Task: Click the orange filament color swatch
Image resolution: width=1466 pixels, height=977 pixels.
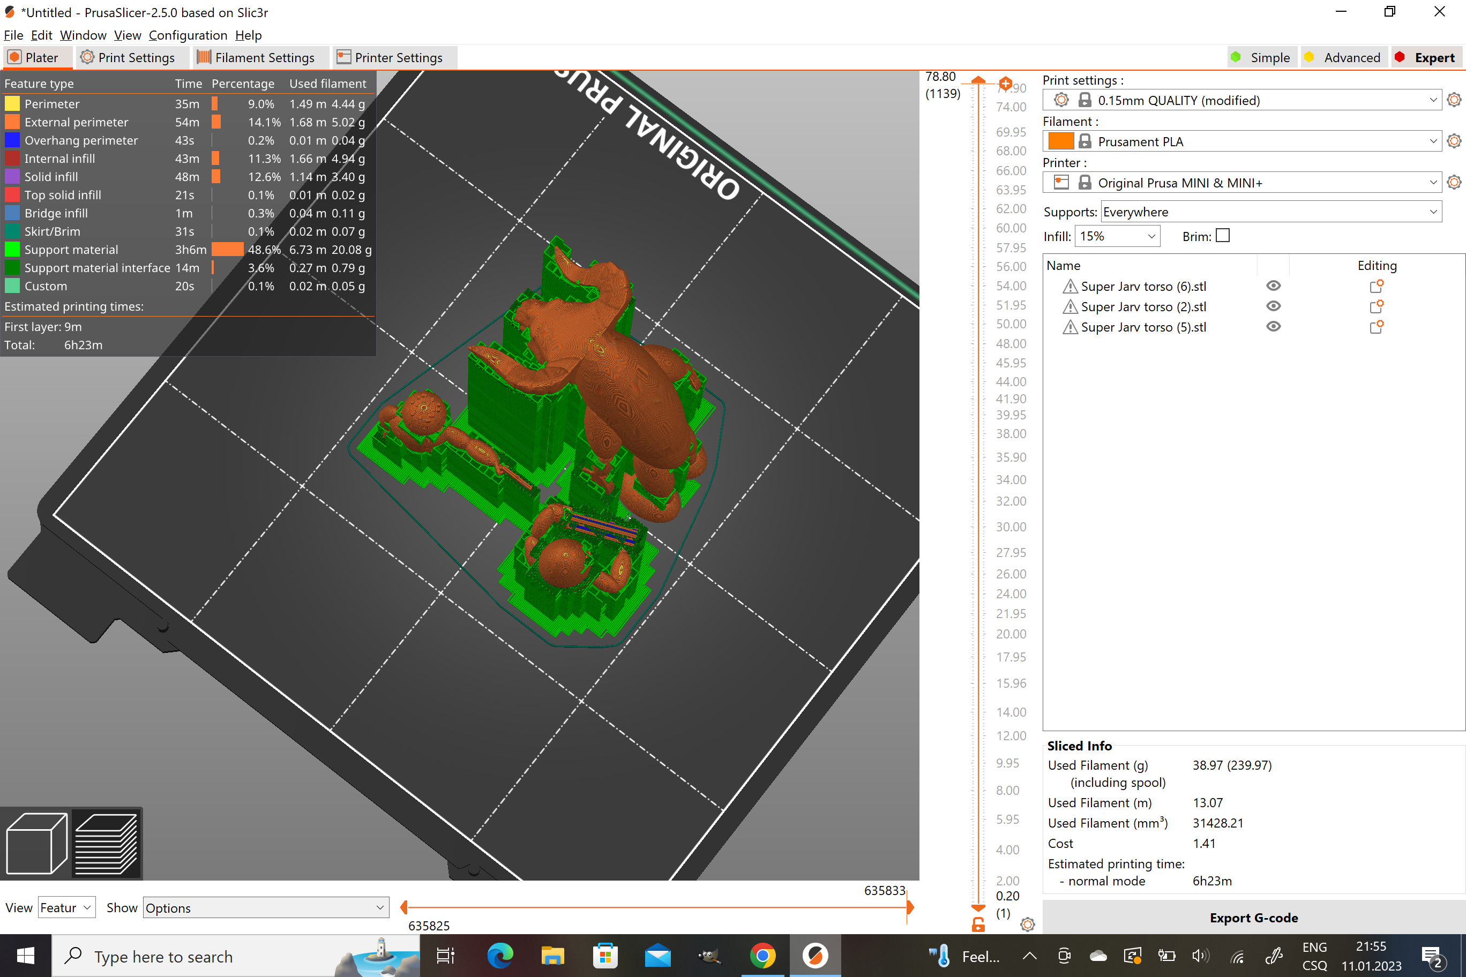Action: pos(1062,141)
